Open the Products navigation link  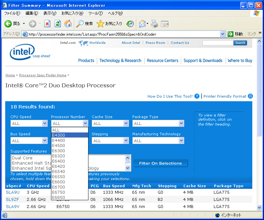coord(86,60)
